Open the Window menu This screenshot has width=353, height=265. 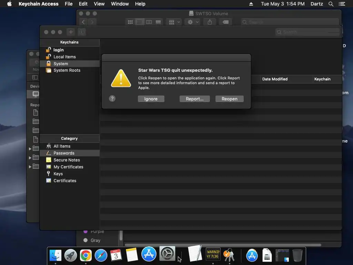point(120,4)
